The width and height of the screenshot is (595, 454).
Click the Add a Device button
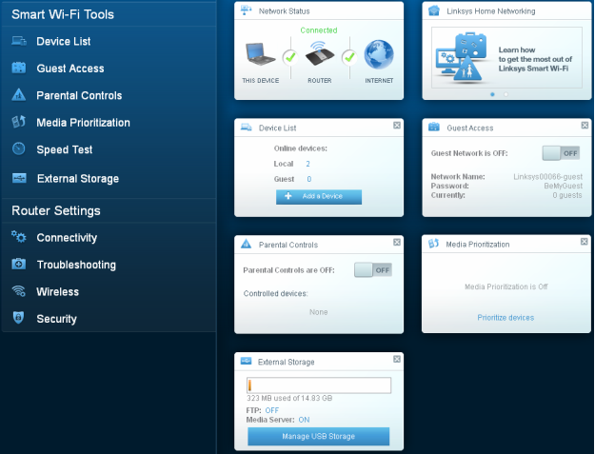pyautogui.click(x=319, y=196)
